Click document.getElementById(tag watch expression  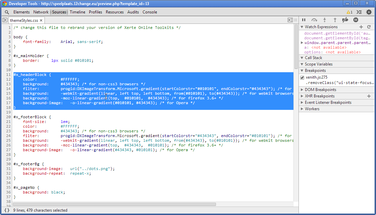[x=337, y=38]
